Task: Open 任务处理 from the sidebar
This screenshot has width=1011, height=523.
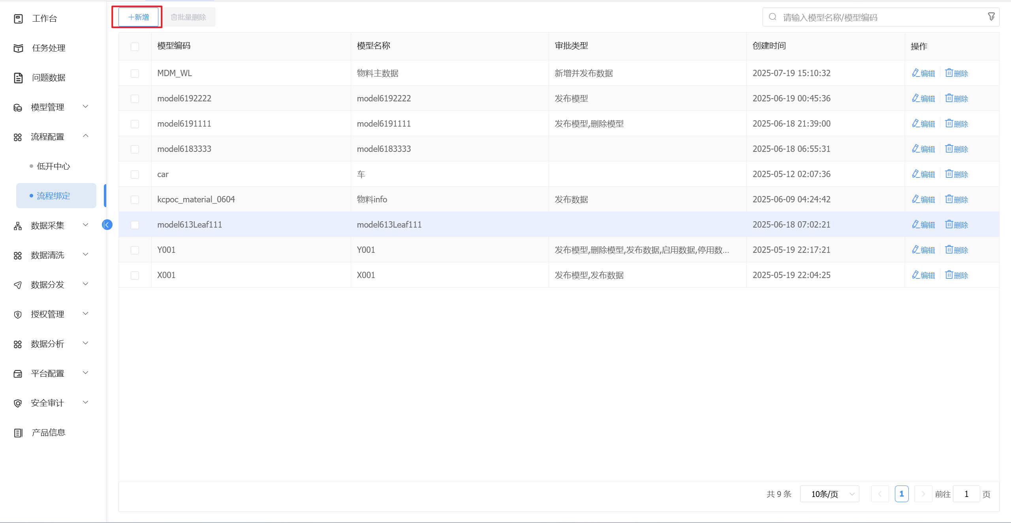Action: [48, 48]
